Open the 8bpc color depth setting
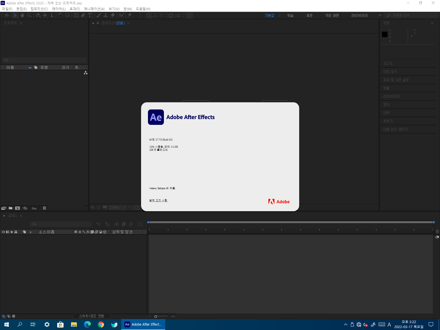Image resolution: width=440 pixels, height=330 pixels. coord(34,208)
